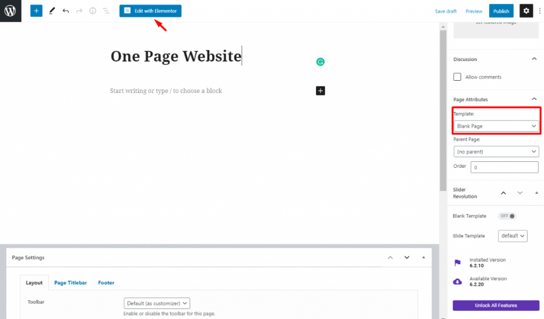Enable the Allow comments checkbox

(x=457, y=77)
